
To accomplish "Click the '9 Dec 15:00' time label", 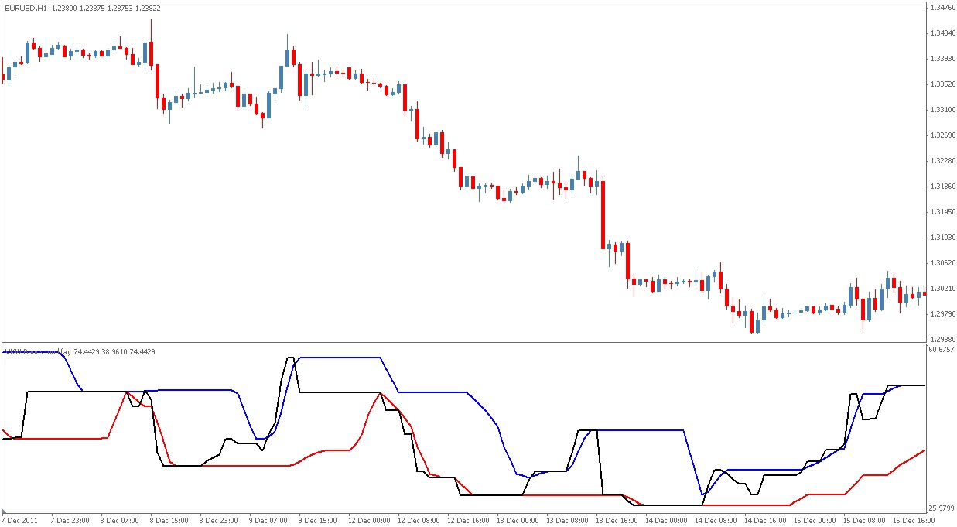I will pos(316,520).
